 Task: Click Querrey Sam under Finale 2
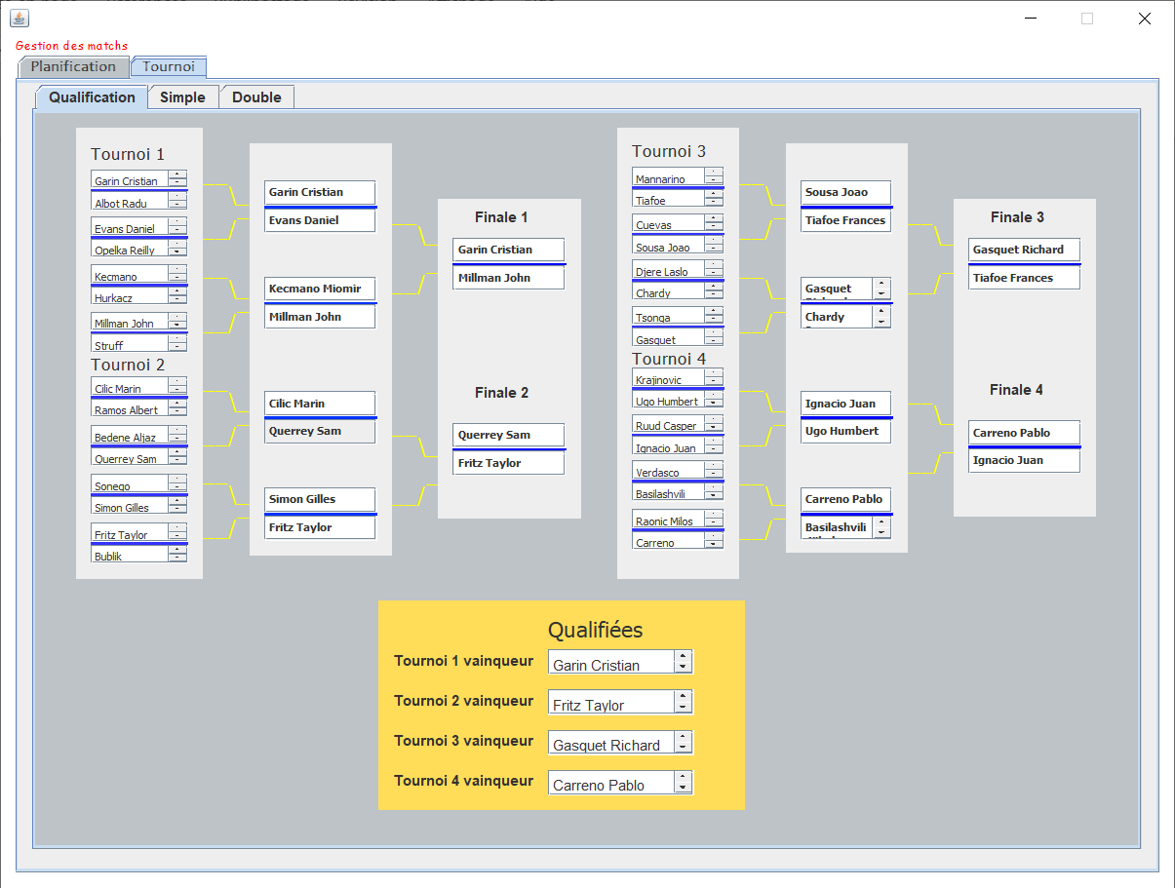(508, 435)
